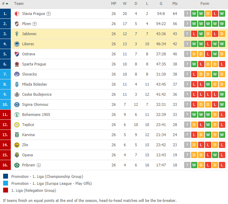The width and height of the screenshot is (228, 204).
Task: Click the Opava club crest
Action: tap(17, 155)
